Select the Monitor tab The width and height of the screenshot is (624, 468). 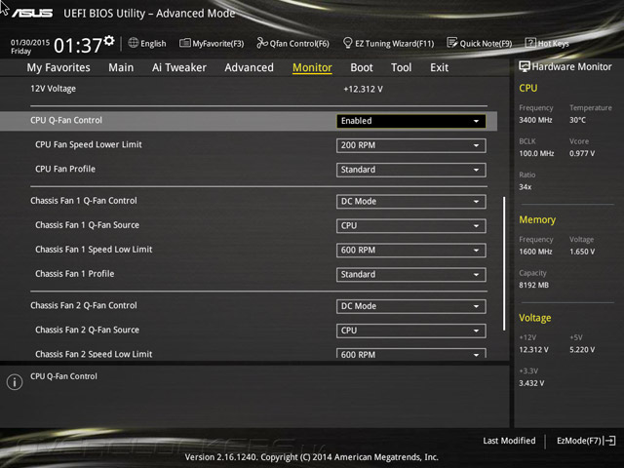click(312, 67)
